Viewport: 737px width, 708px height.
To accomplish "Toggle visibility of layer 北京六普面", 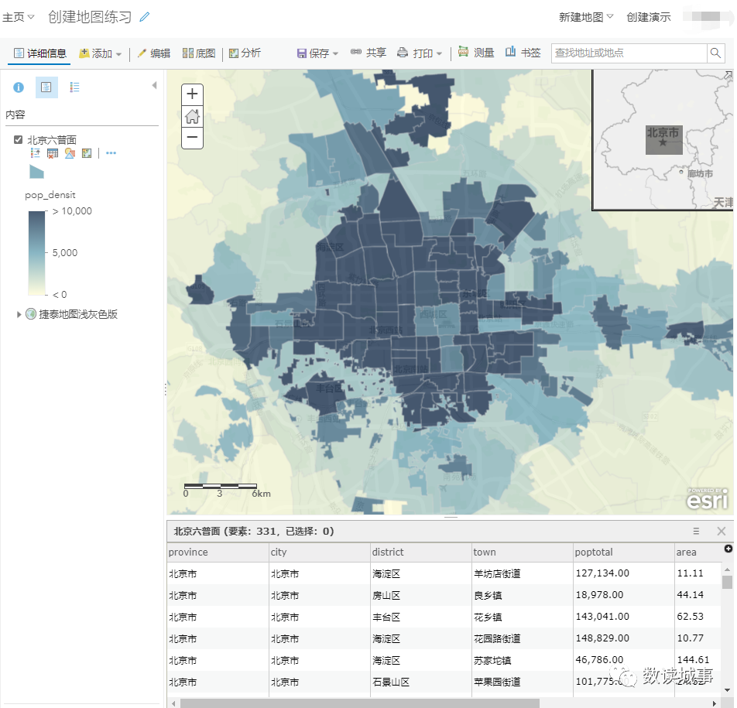I will point(19,139).
